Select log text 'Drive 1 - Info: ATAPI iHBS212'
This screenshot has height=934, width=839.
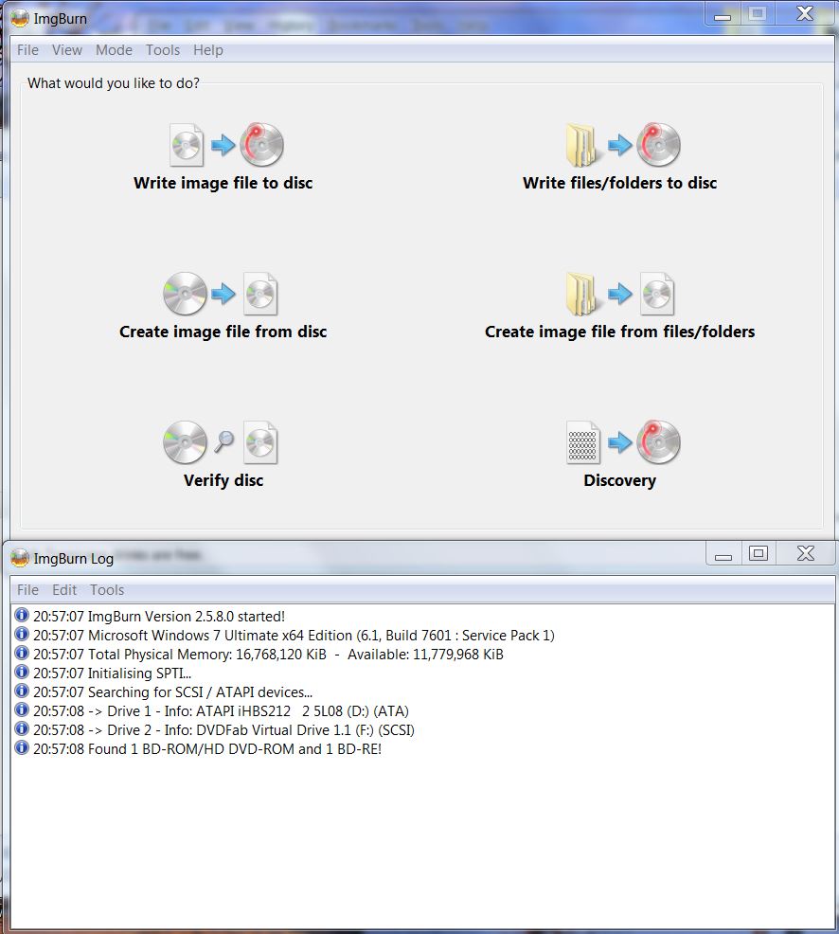pos(199,711)
